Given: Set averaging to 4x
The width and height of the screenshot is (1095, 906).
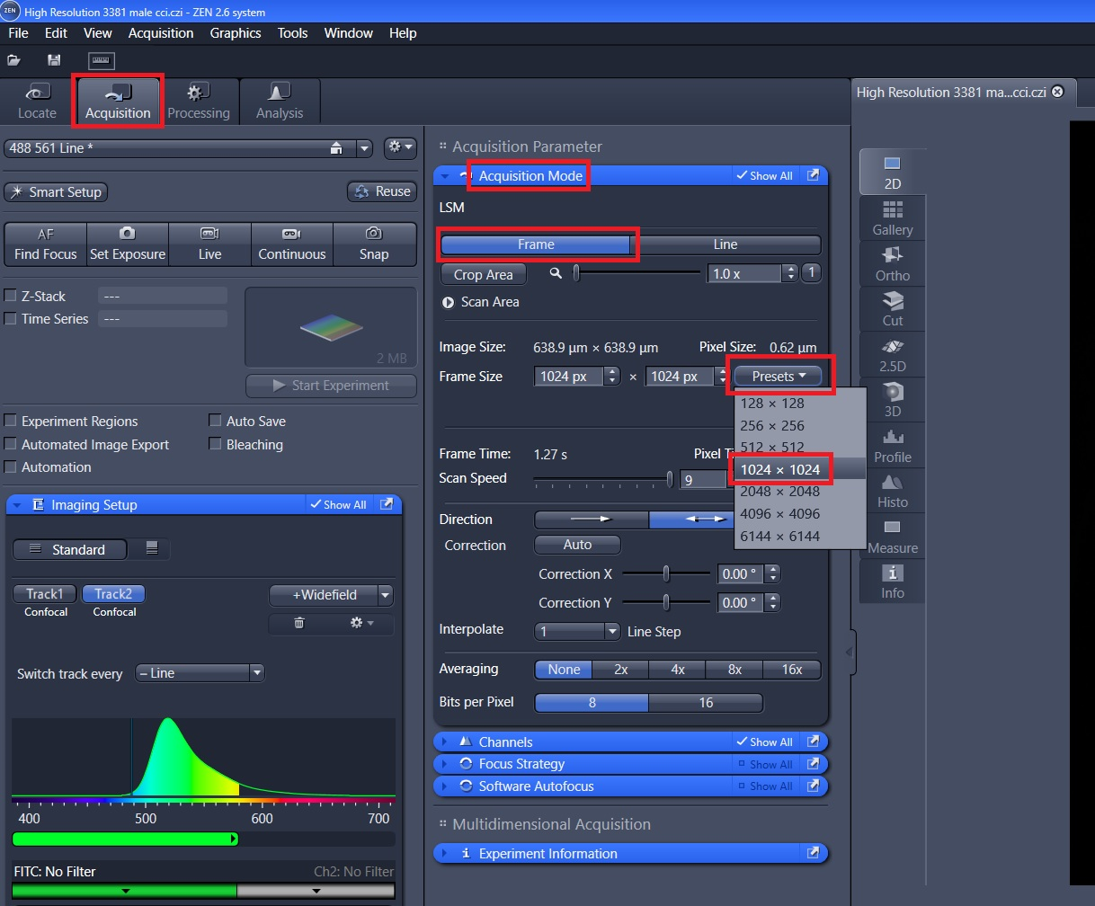Looking at the screenshot, I should coord(677,670).
